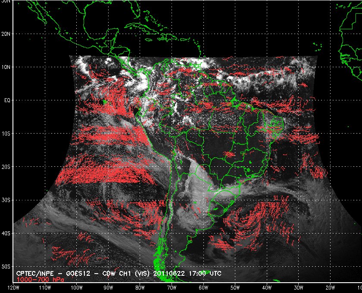Click the 17:00 UTC time text
The image size is (362, 293).
(205, 274)
